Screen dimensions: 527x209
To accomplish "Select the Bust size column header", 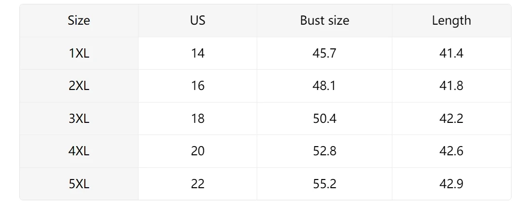I will (x=325, y=20).
